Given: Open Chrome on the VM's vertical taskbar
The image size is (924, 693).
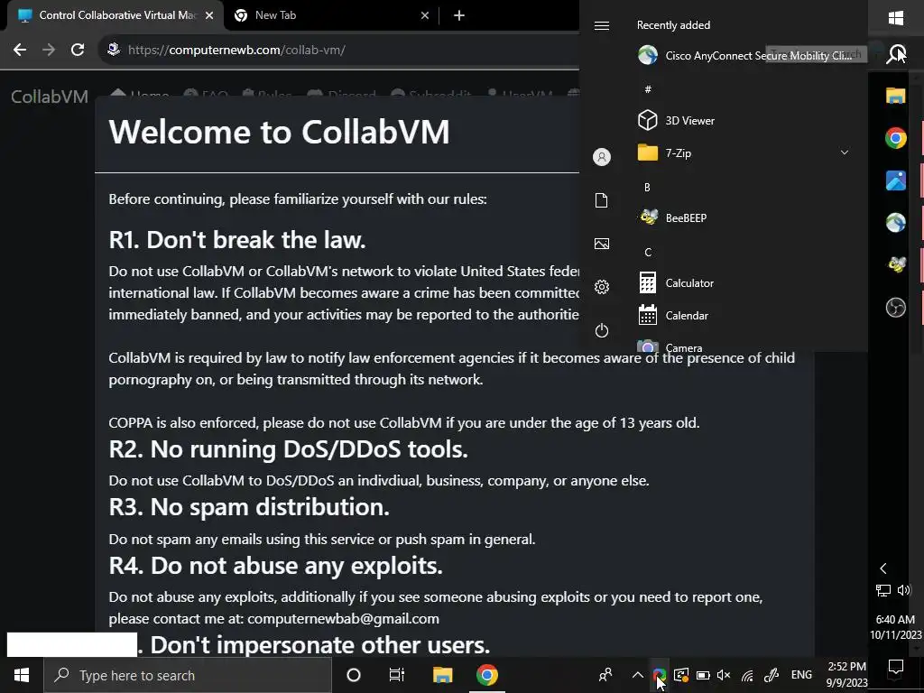Looking at the screenshot, I should click(896, 138).
